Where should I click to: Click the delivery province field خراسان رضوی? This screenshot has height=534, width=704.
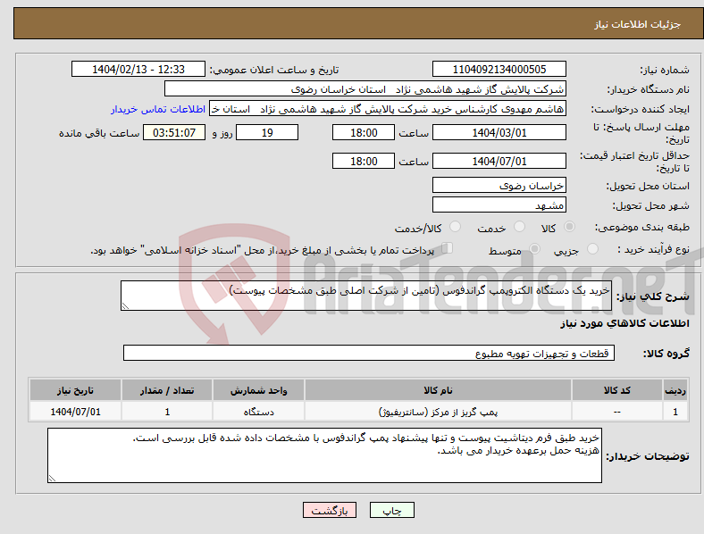499,185
